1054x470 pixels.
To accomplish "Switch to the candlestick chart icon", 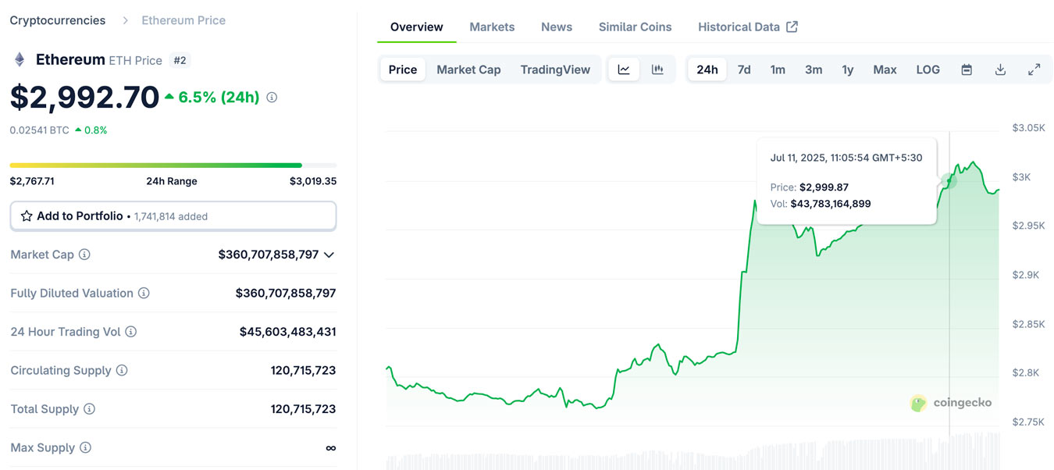I will (x=657, y=69).
